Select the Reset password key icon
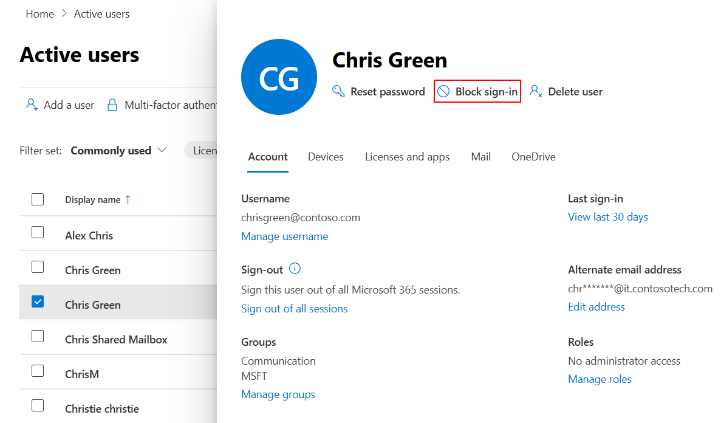Image resolution: width=721 pixels, height=423 pixels. [338, 91]
